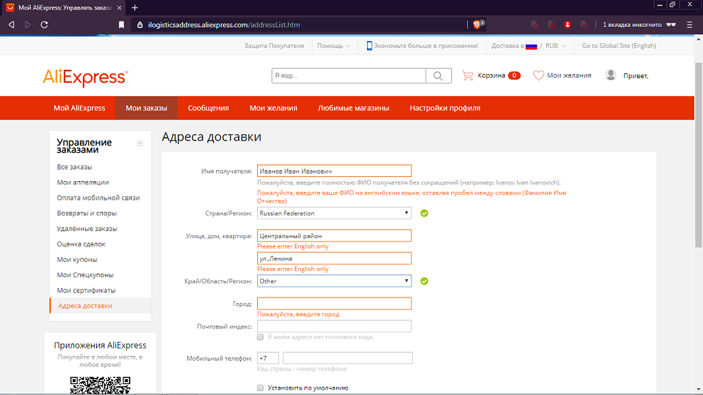Click the 'ул.,Ленина' address field
Viewport: 703px width, 395px height.
[334, 259]
